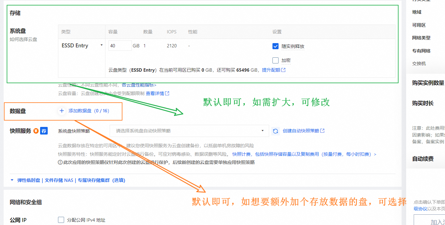445x225 pixels.
Task: Open the 创建自动快照策略 link
Action: coord(301,131)
